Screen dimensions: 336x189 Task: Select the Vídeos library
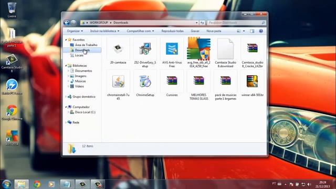pos(79,86)
